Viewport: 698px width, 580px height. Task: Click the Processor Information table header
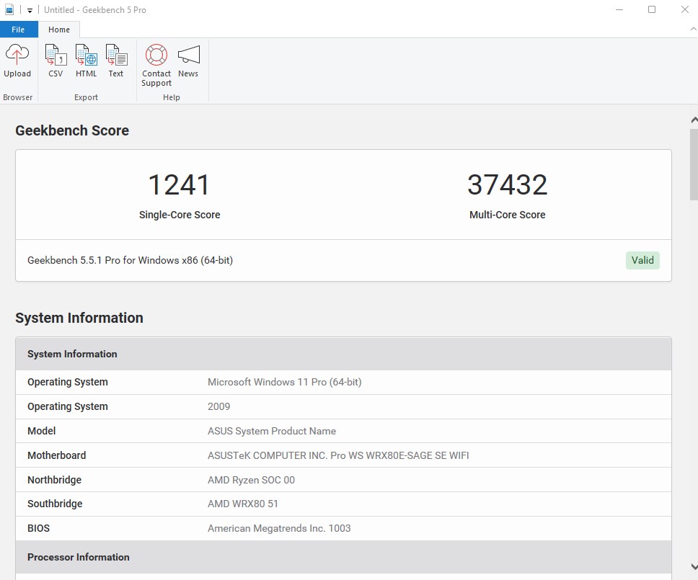(x=343, y=558)
